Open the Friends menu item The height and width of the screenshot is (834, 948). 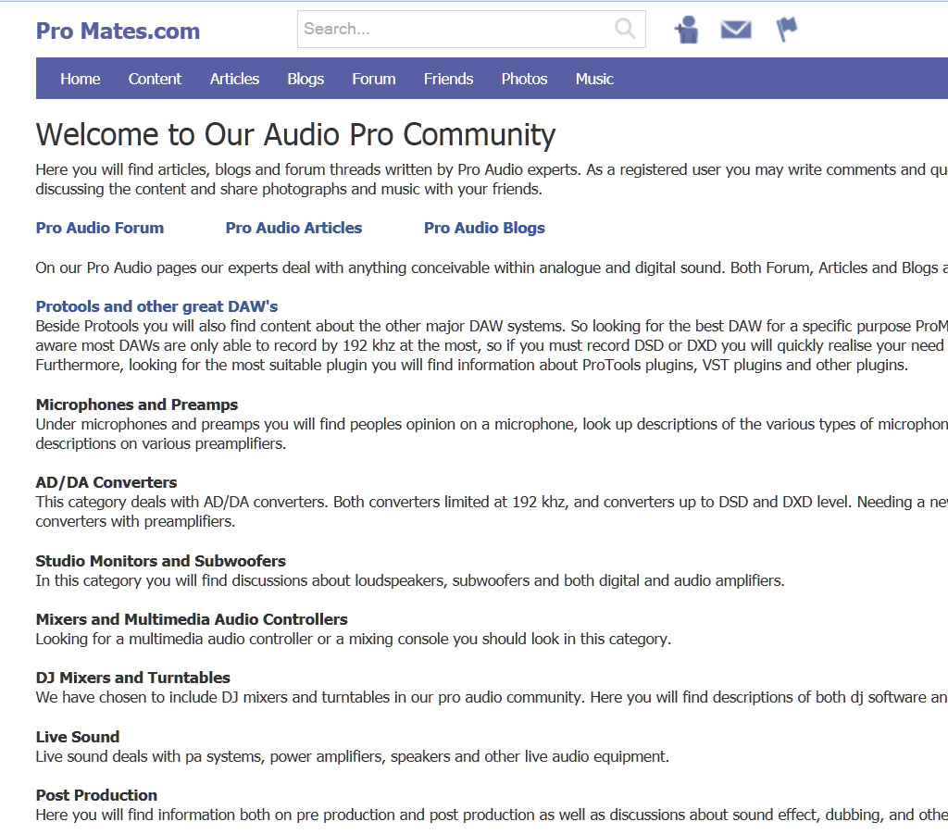coord(448,79)
